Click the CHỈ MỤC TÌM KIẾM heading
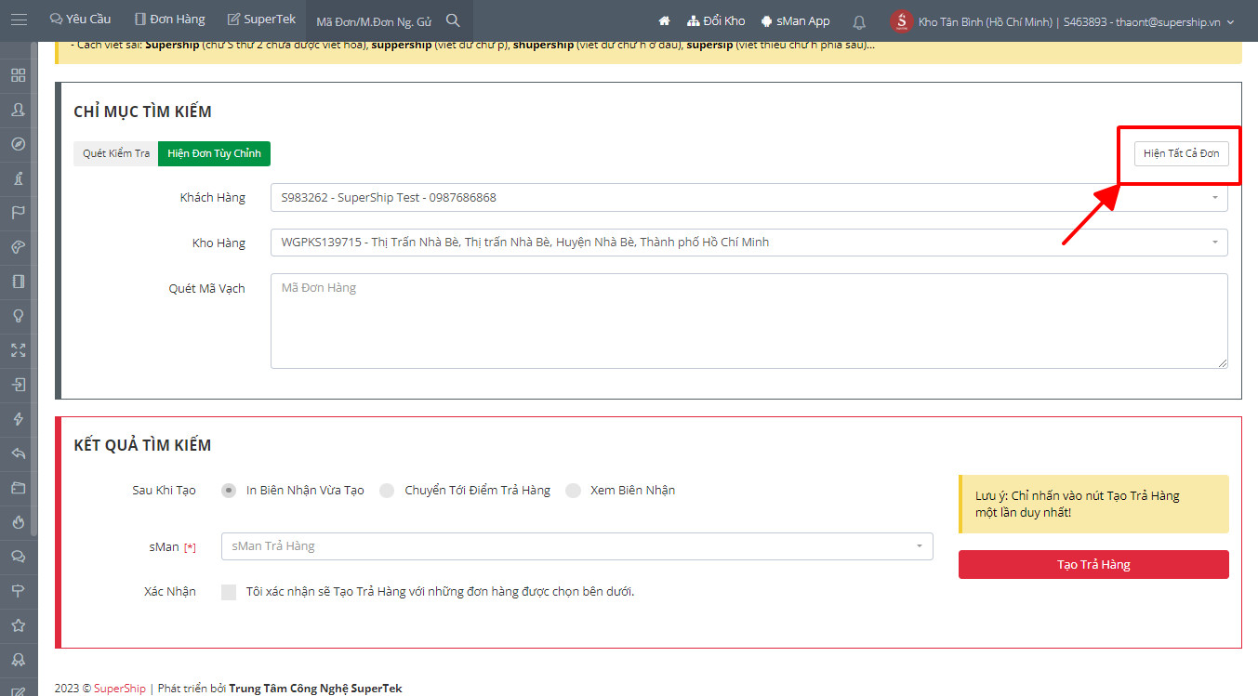The width and height of the screenshot is (1258, 696). tap(142, 112)
